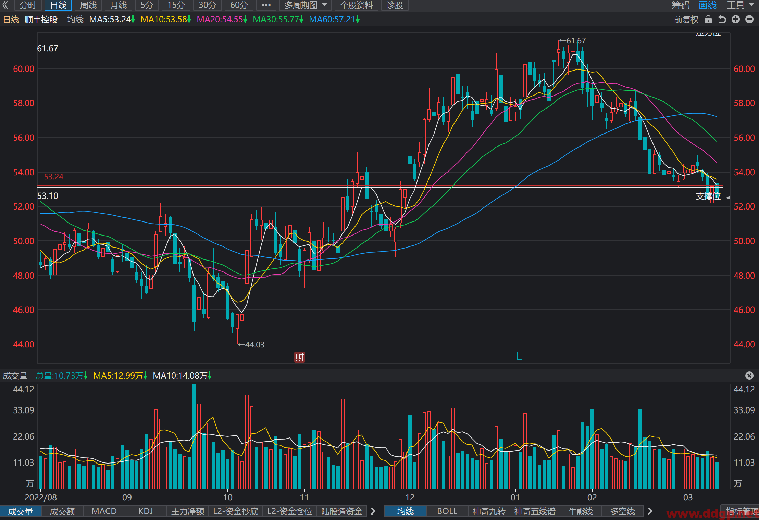Click the 61.67 high price marker
The height and width of the screenshot is (520, 759).
click(x=573, y=41)
